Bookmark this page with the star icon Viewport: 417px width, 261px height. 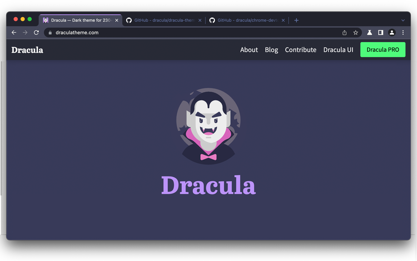coord(356,33)
